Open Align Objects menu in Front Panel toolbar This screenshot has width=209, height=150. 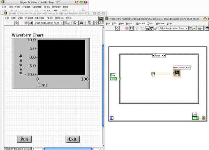68,23
